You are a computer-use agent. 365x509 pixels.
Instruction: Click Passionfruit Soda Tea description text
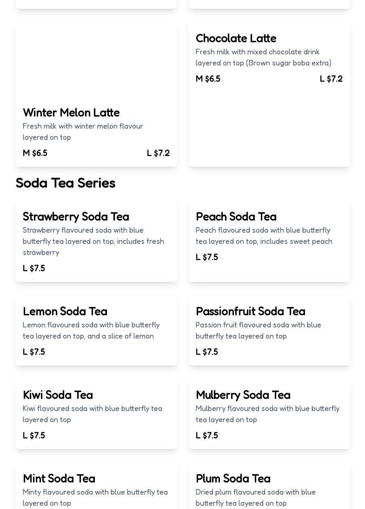click(258, 331)
